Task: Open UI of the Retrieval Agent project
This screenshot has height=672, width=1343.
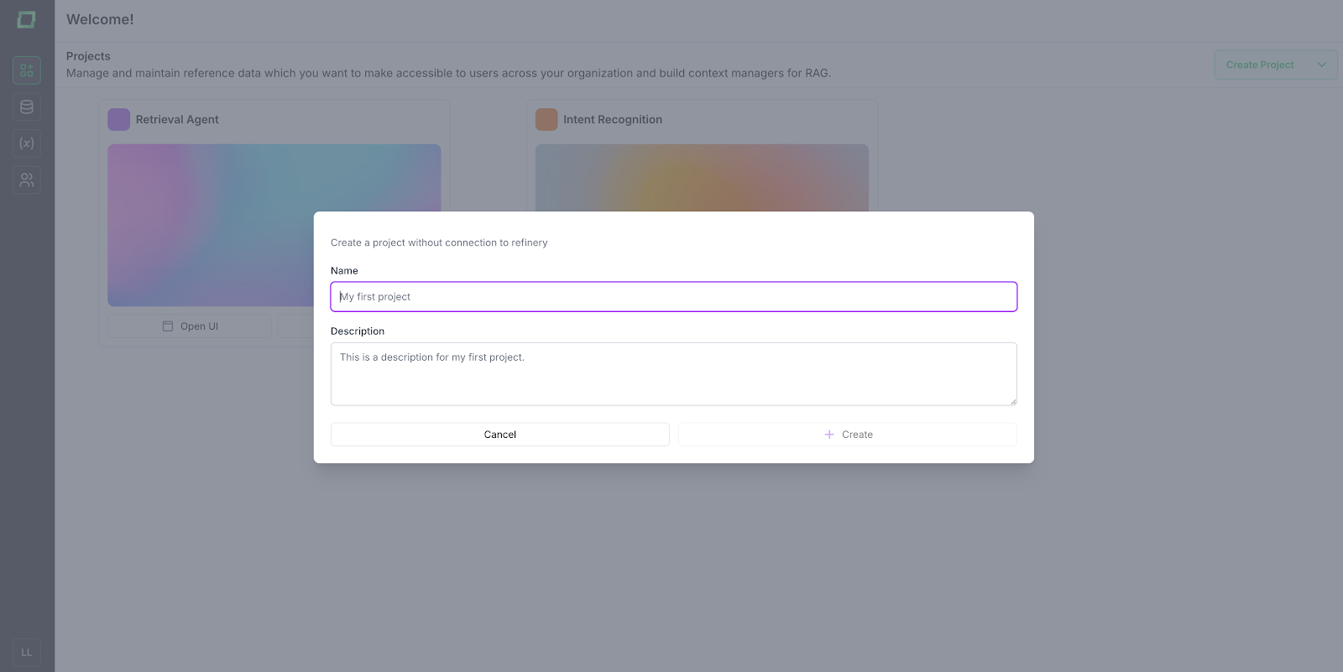Action: point(190,326)
